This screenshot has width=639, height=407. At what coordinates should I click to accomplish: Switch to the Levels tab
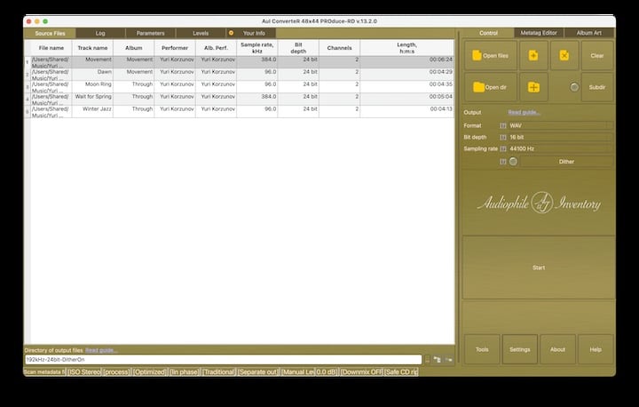pyautogui.click(x=201, y=33)
